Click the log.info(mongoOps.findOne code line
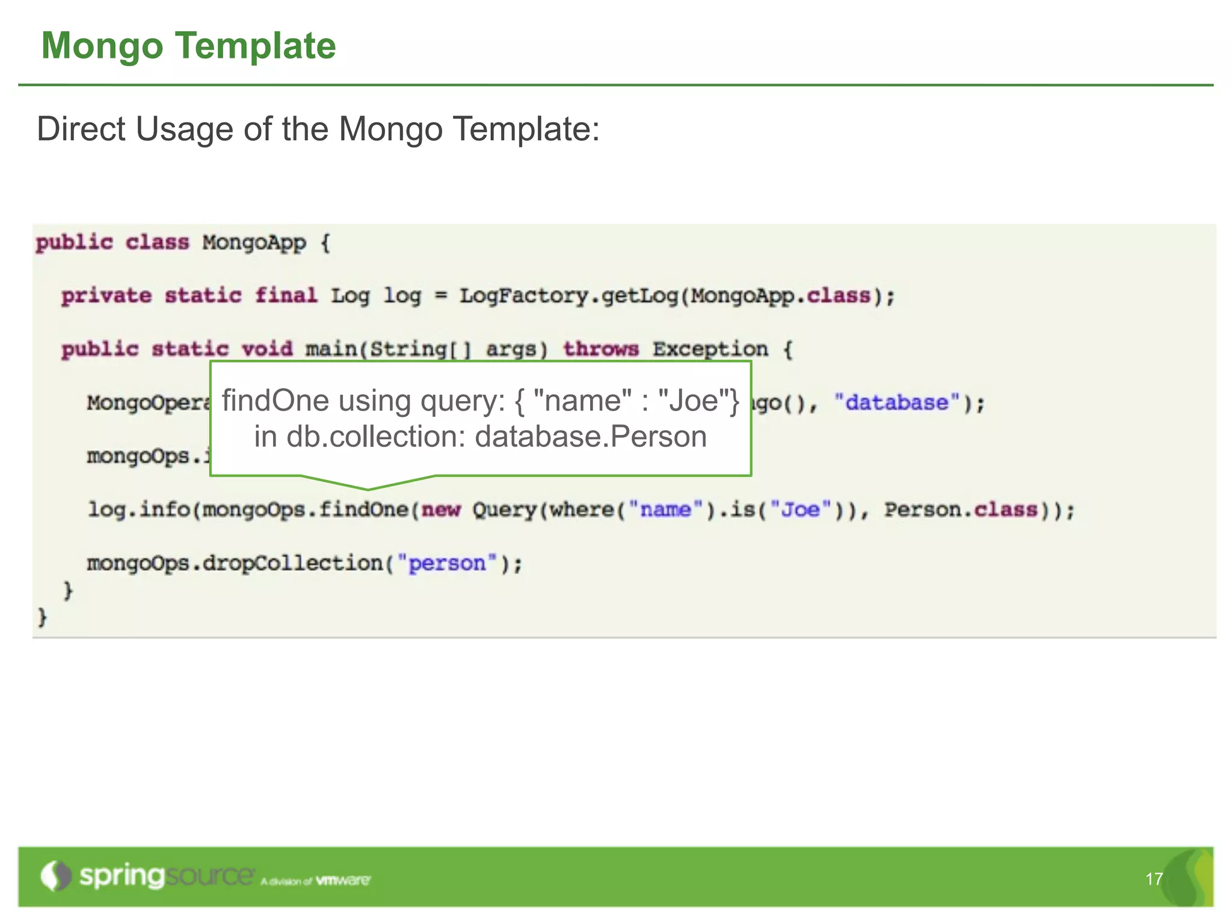The image size is (1232, 924). [x=581, y=510]
